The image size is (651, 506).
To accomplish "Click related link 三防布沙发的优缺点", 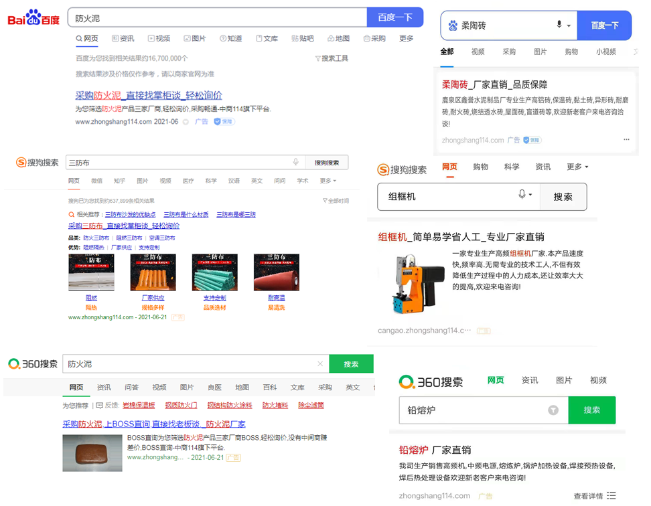I will [130, 214].
